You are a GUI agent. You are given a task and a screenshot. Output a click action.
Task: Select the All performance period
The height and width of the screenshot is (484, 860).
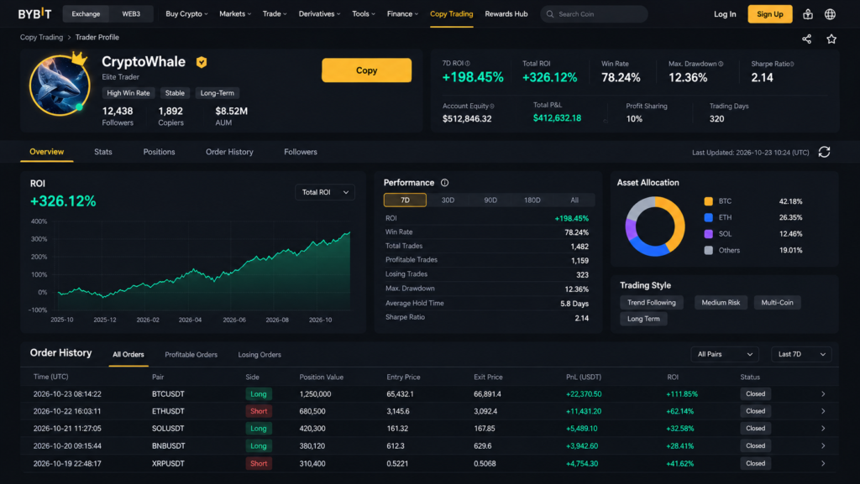coord(574,200)
